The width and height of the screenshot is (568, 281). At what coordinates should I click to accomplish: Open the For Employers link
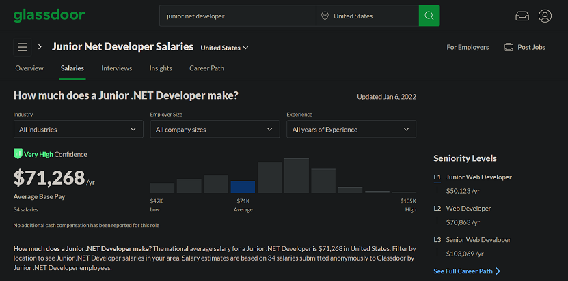(x=468, y=47)
